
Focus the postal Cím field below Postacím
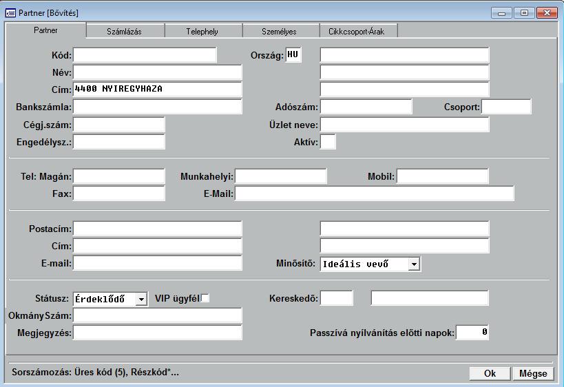158,246
